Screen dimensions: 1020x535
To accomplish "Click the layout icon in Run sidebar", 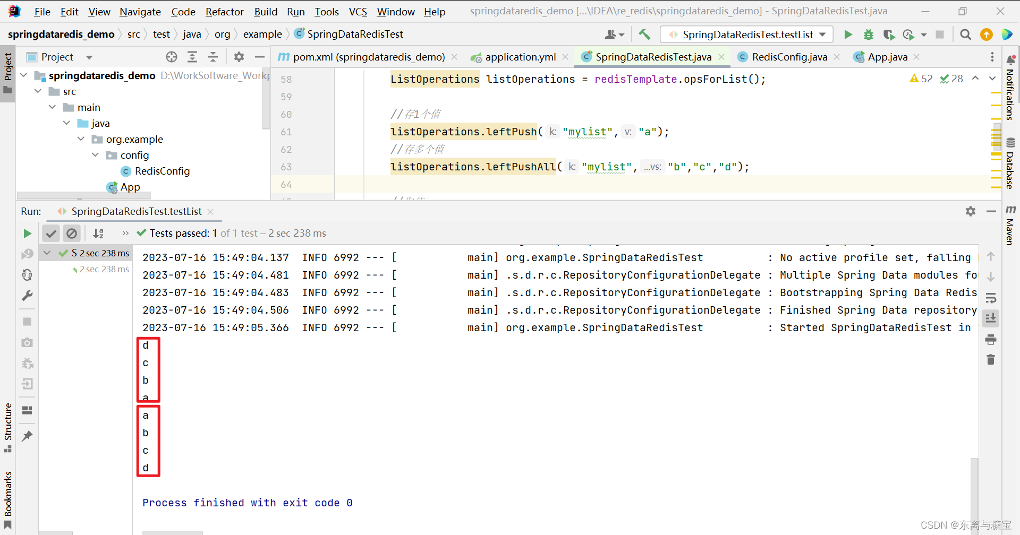I will tap(27, 410).
